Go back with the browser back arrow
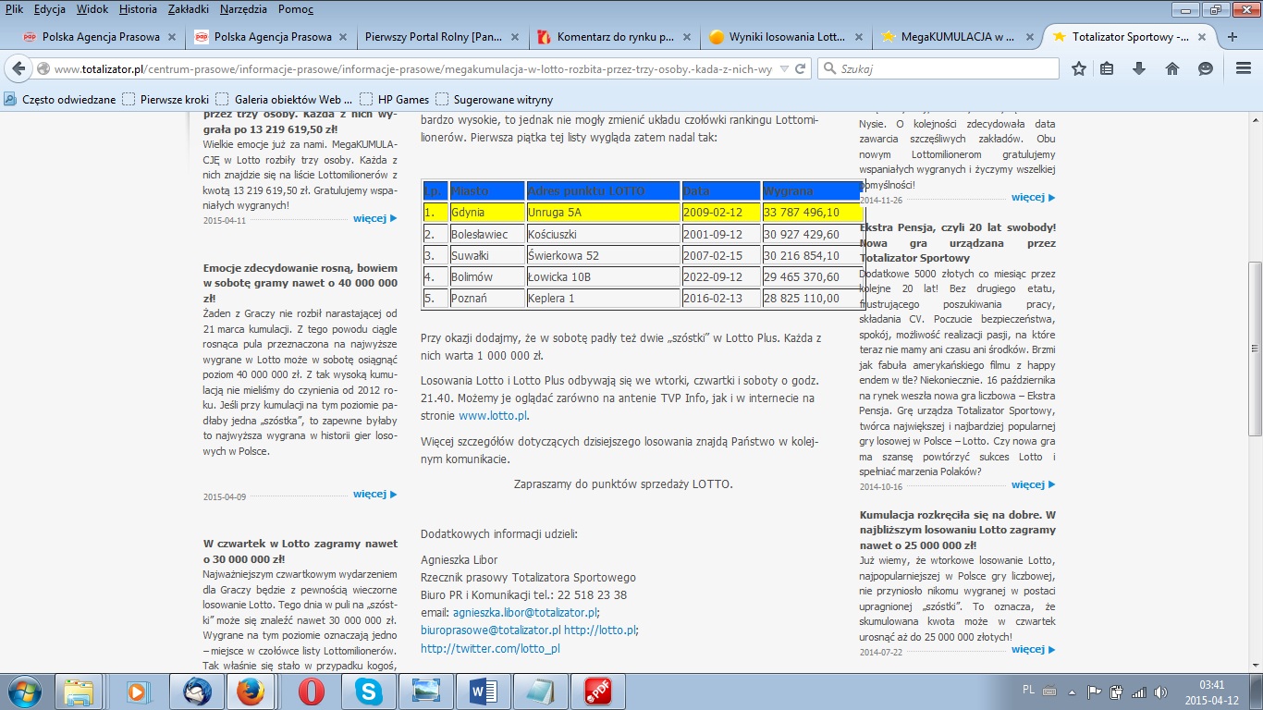The height and width of the screenshot is (710, 1263). coord(19,68)
